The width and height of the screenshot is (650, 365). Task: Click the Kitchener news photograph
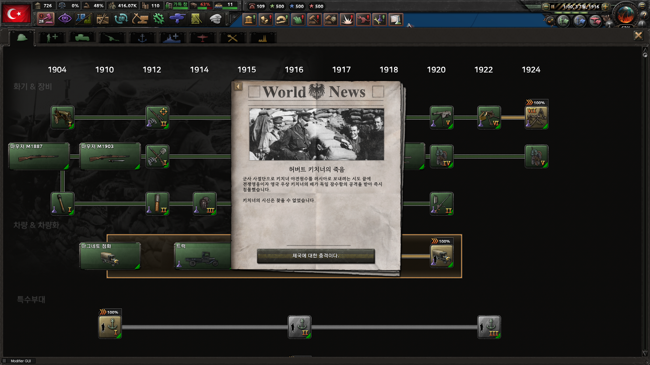pyautogui.click(x=317, y=134)
